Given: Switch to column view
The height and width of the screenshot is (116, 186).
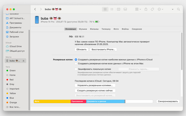Looking at the screenshot, I should pyautogui.click(x=118, y=9).
